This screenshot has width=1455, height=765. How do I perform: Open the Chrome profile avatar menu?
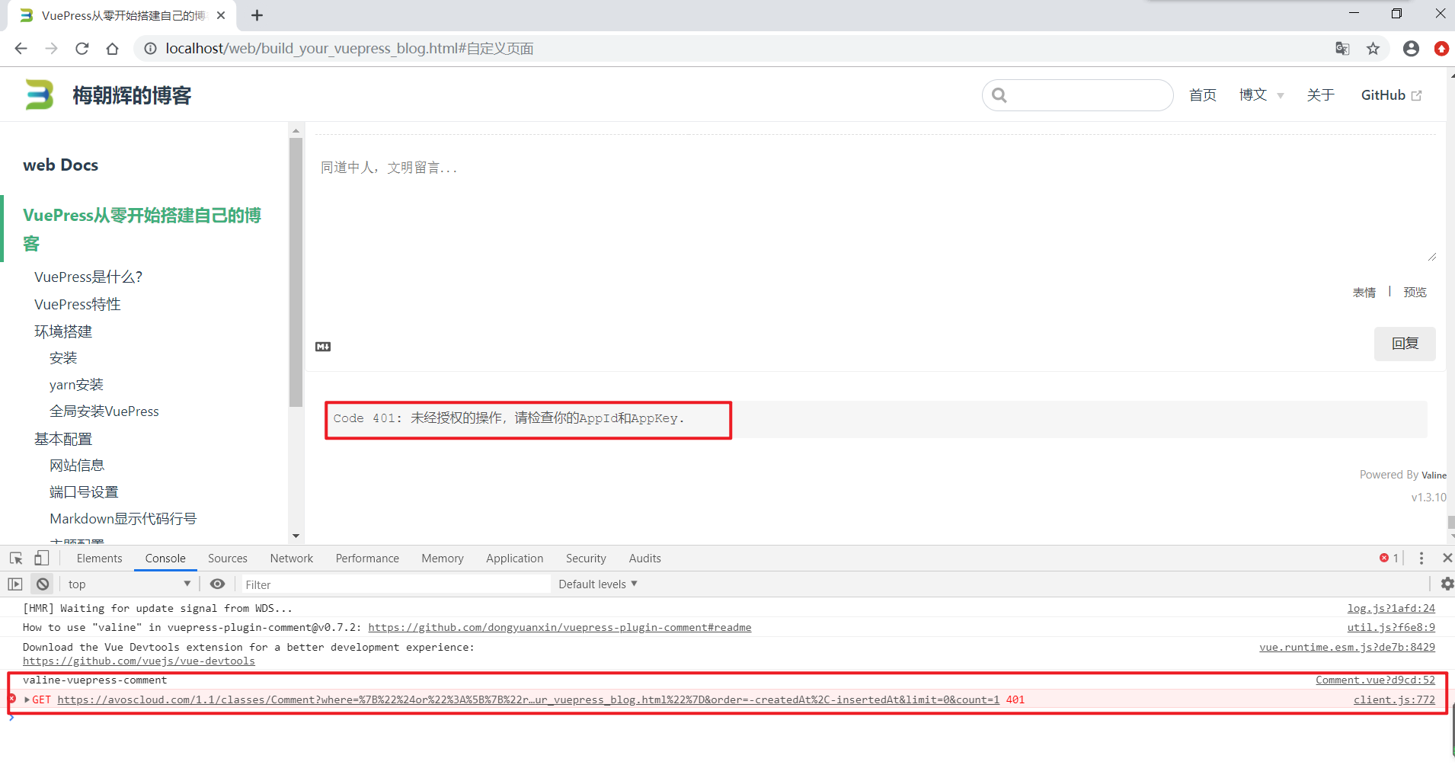(1411, 49)
